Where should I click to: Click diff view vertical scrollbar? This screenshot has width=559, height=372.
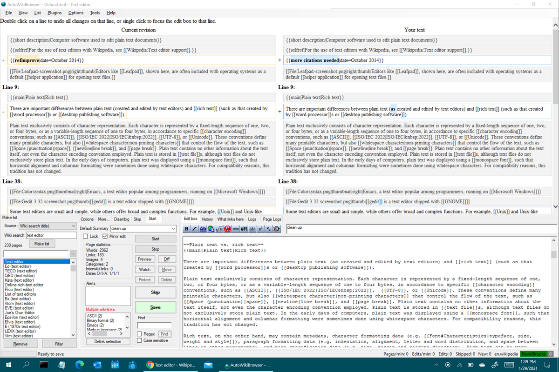tap(555, 115)
